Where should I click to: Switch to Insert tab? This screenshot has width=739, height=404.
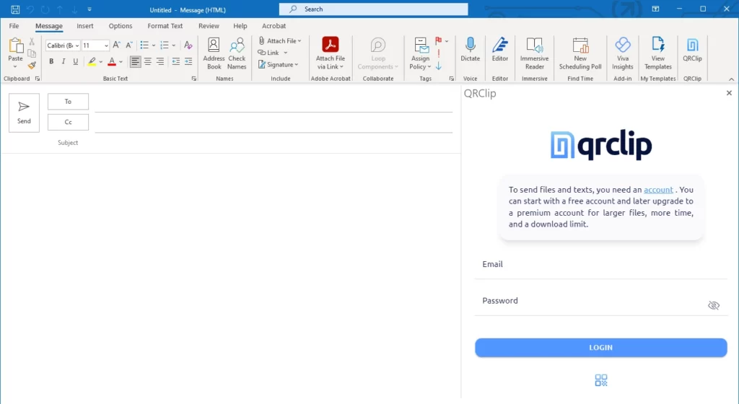click(x=85, y=26)
